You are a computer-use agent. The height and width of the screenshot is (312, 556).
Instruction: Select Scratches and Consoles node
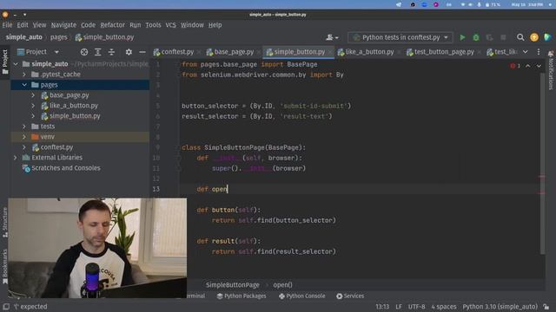click(66, 168)
